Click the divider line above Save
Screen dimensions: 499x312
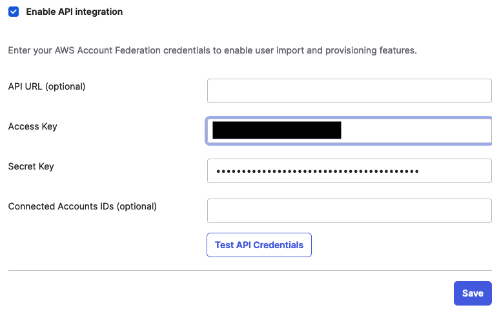point(249,270)
